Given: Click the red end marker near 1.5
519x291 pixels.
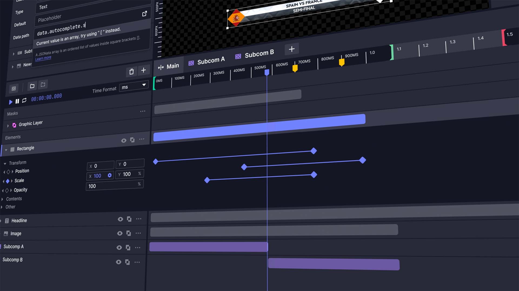Looking at the screenshot, I should [x=504, y=37].
